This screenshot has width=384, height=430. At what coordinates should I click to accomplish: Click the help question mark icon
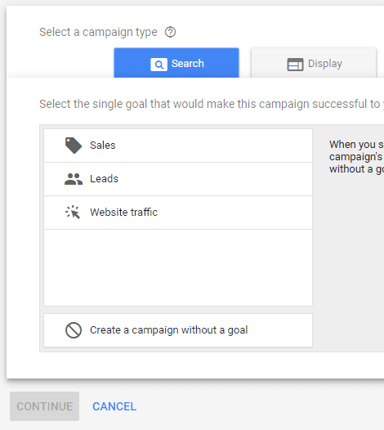(x=170, y=32)
